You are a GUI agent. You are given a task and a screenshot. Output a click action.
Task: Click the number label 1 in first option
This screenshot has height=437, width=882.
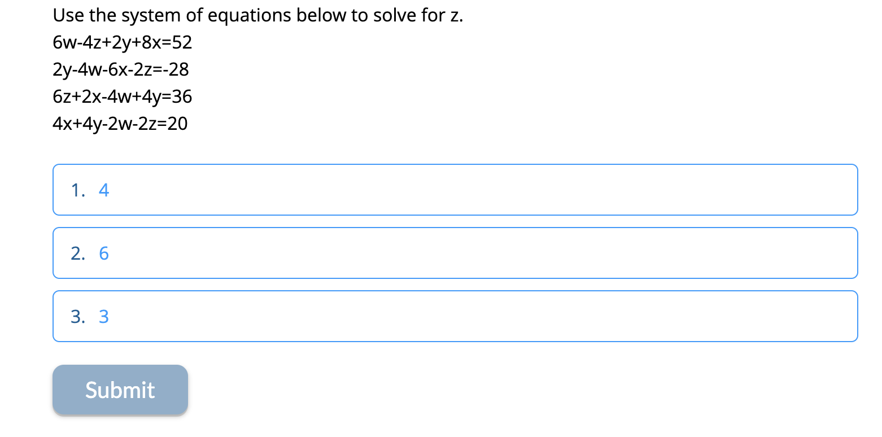[78, 190]
